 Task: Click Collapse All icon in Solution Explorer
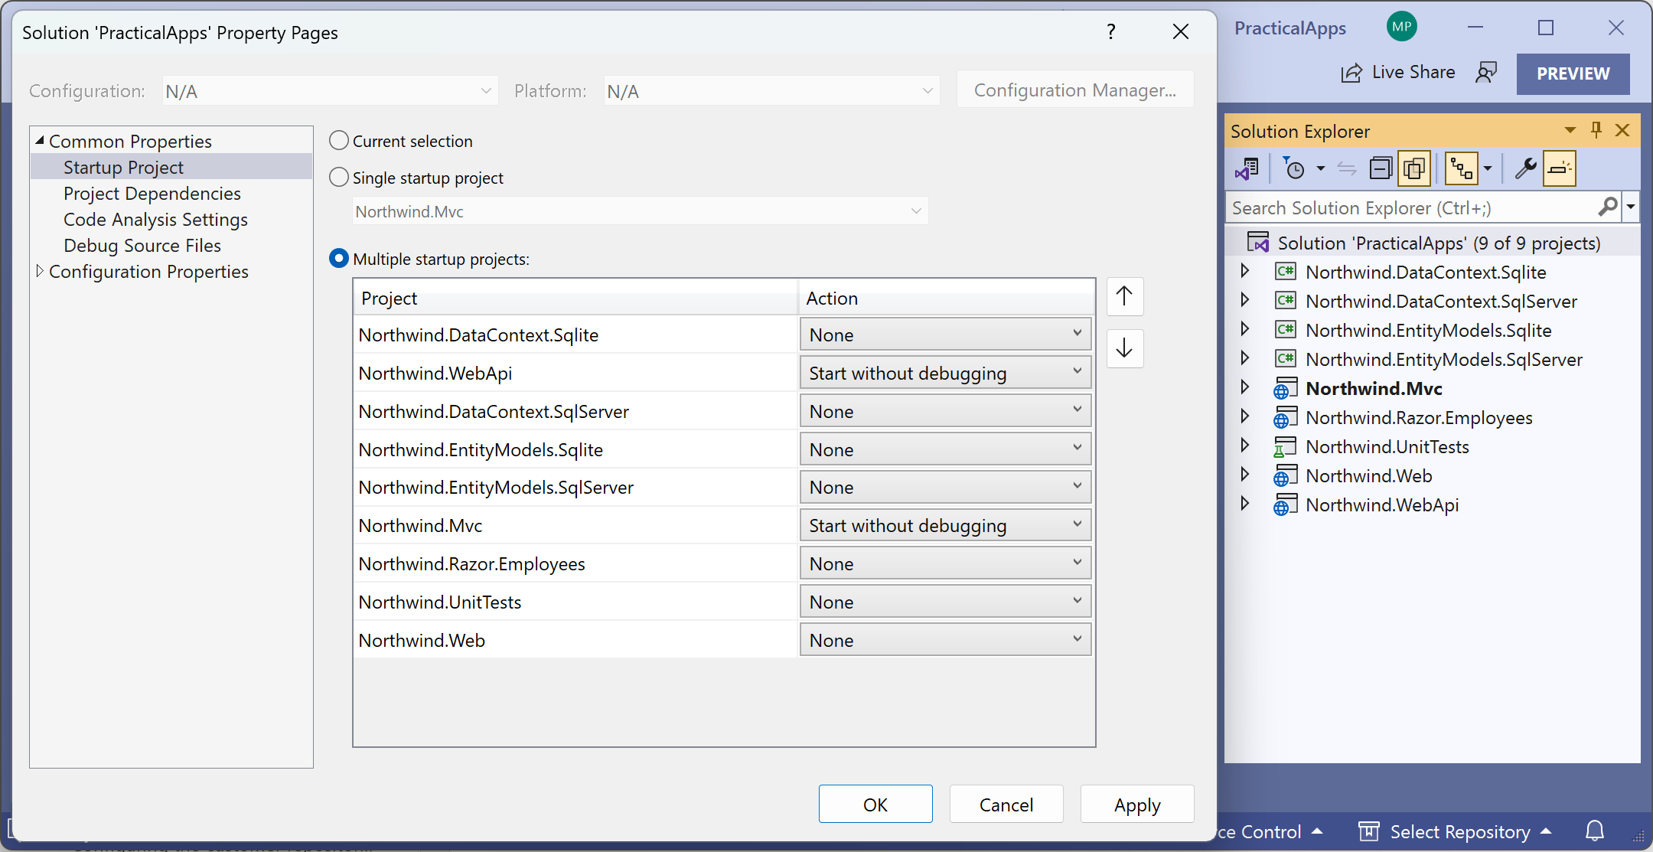point(1381,168)
